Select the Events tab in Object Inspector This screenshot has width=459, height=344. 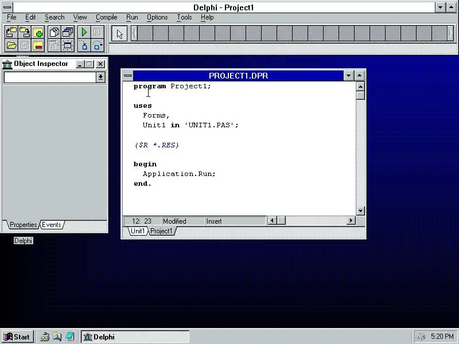tap(52, 225)
